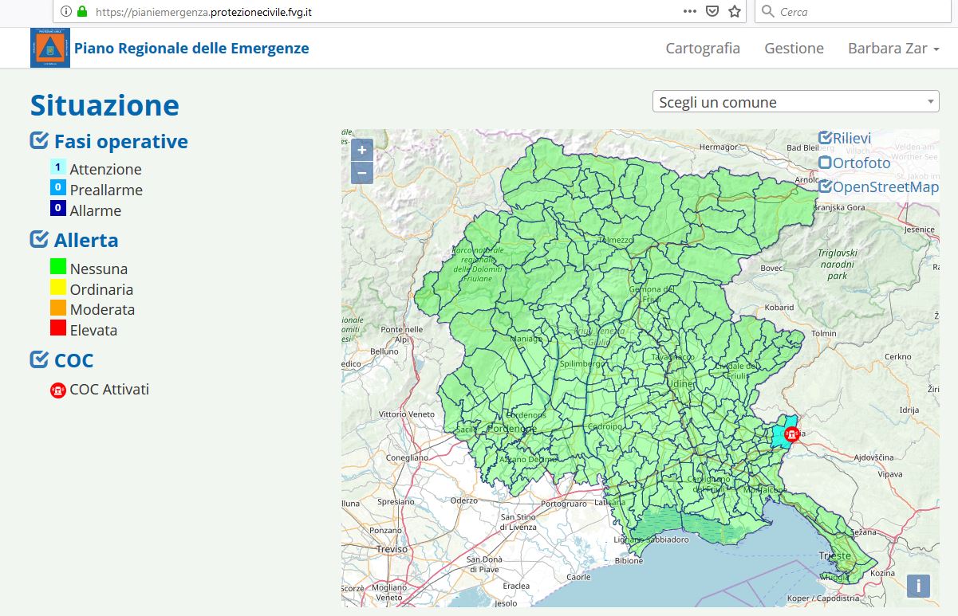The height and width of the screenshot is (616, 958).
Task: Open the Scegli un comune dropdown
Action: [x=795, y=102]
